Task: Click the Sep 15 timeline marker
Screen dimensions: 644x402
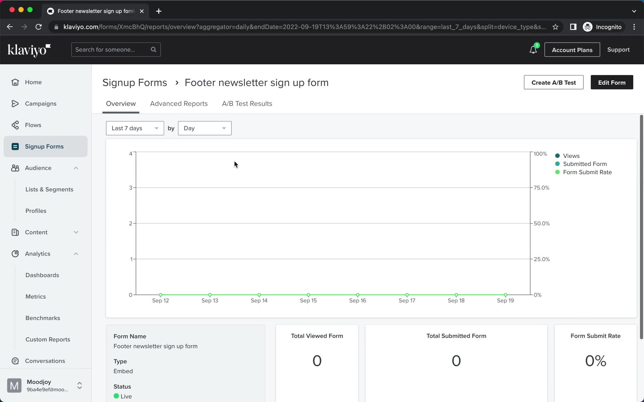Action: click(x=308, y=294)
